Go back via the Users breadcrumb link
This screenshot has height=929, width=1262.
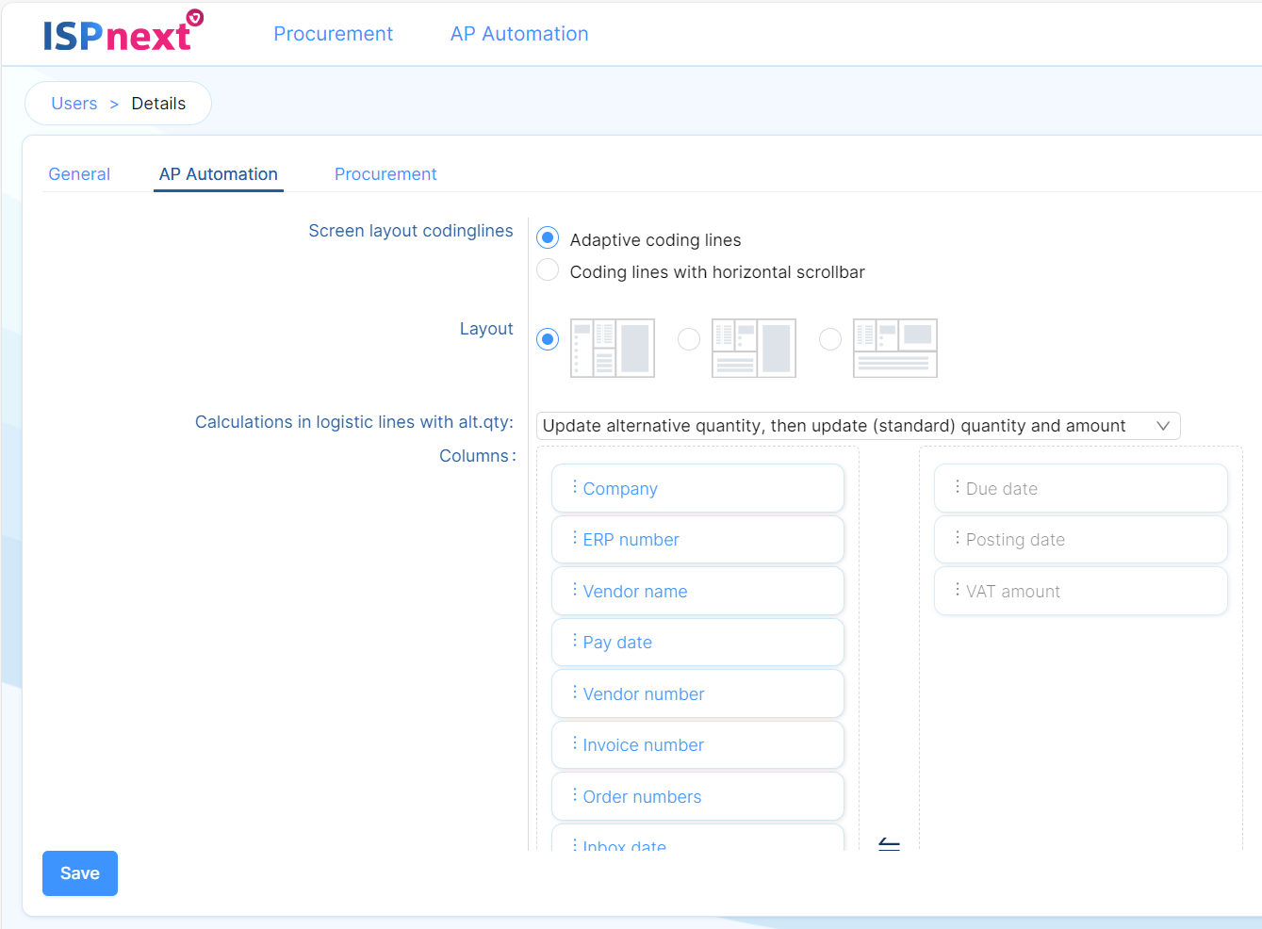[74, 103]
